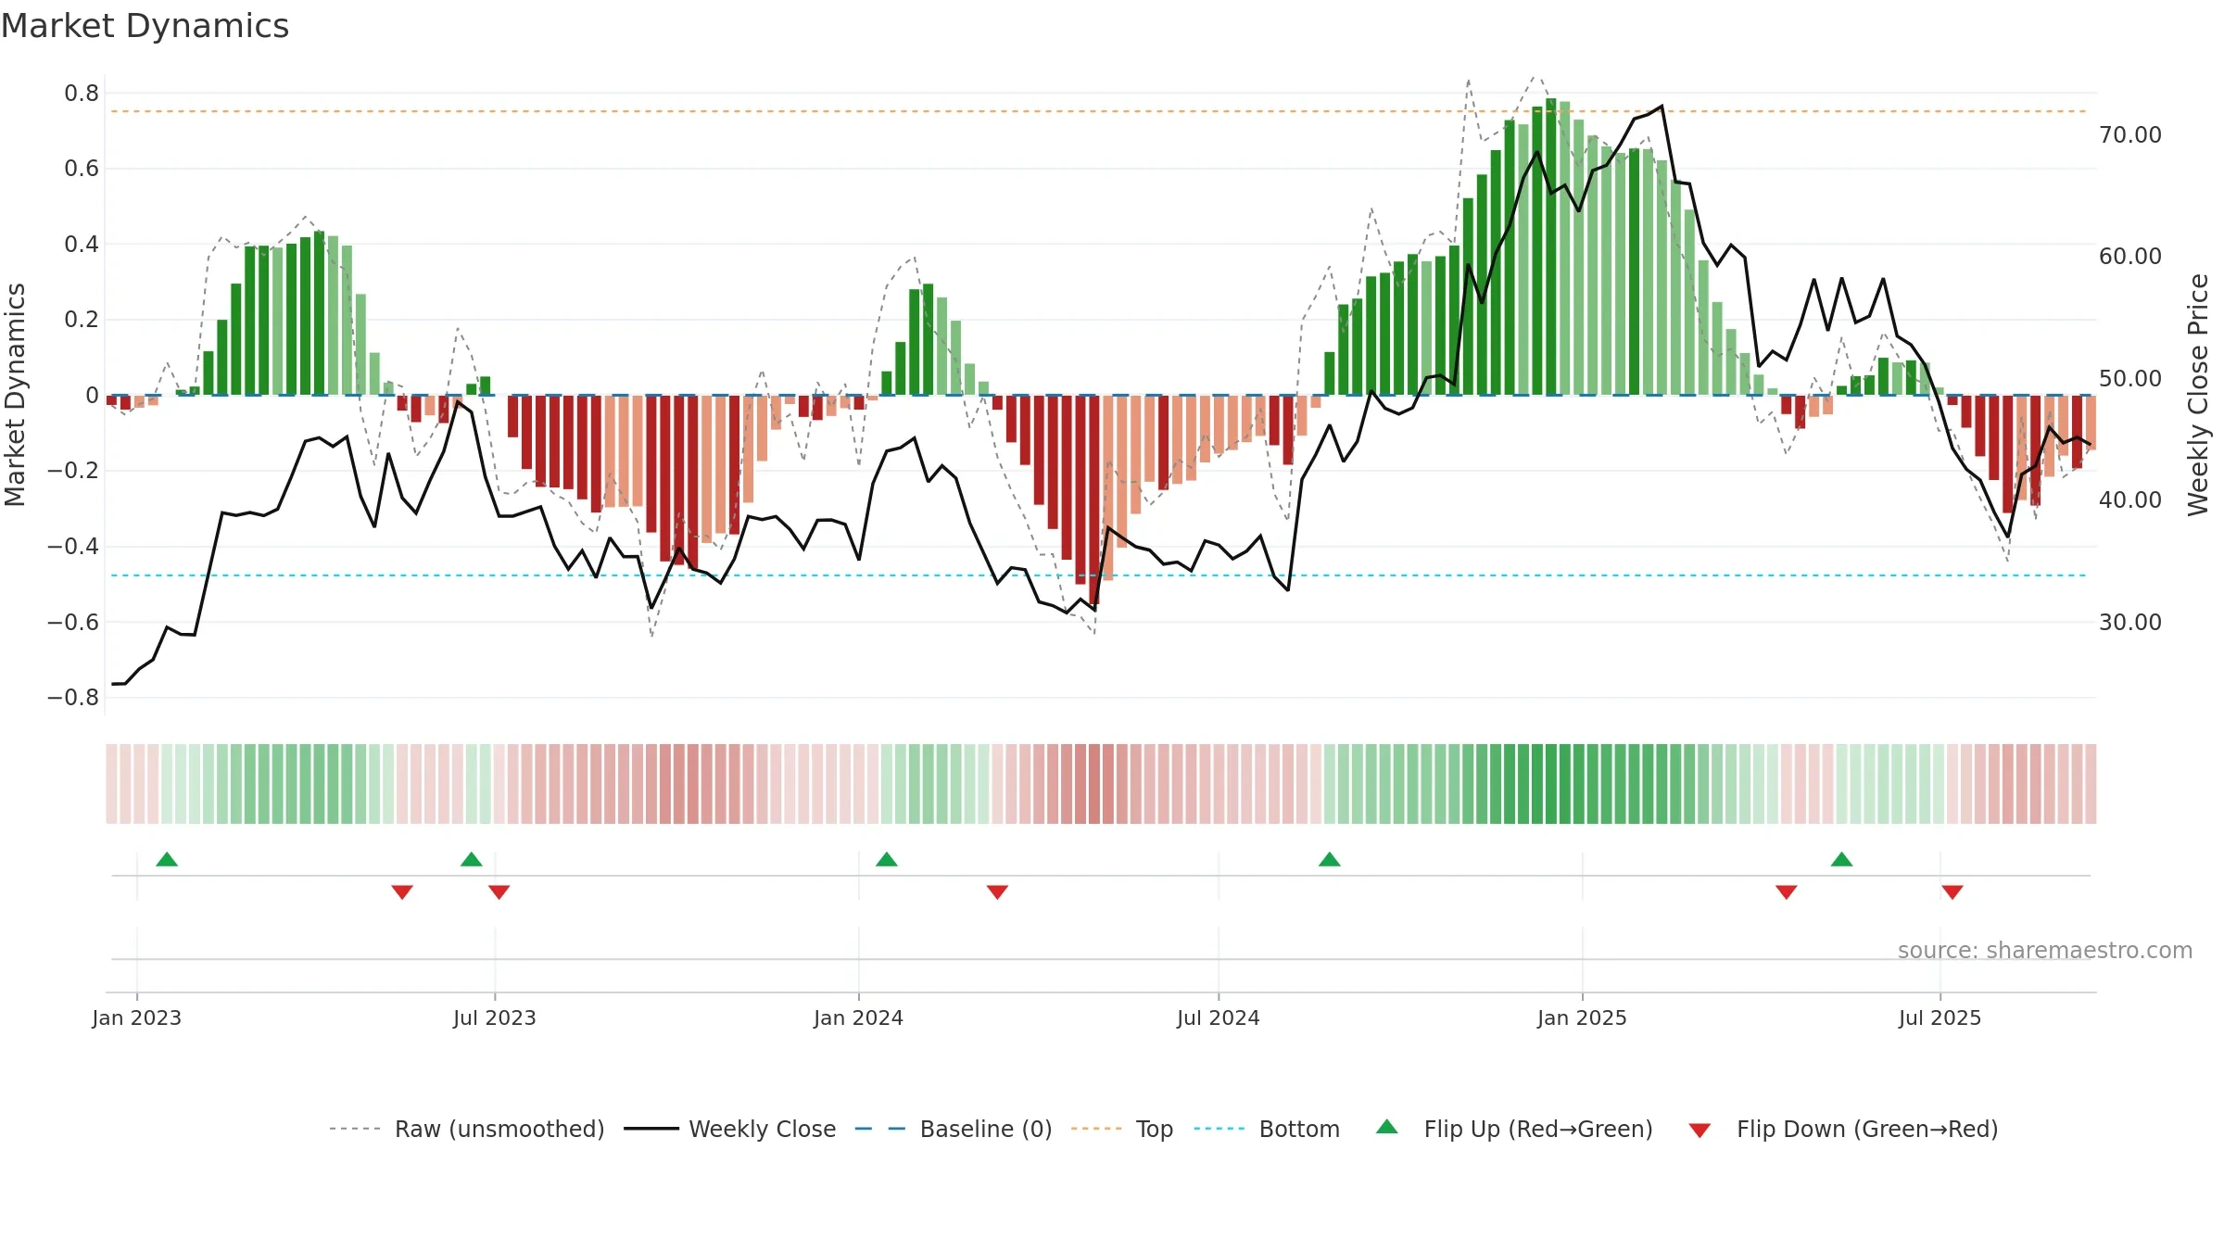Click Flip Down marker just after Jul 2025
The image size is (2224, 1251).
pos(1952,892)
